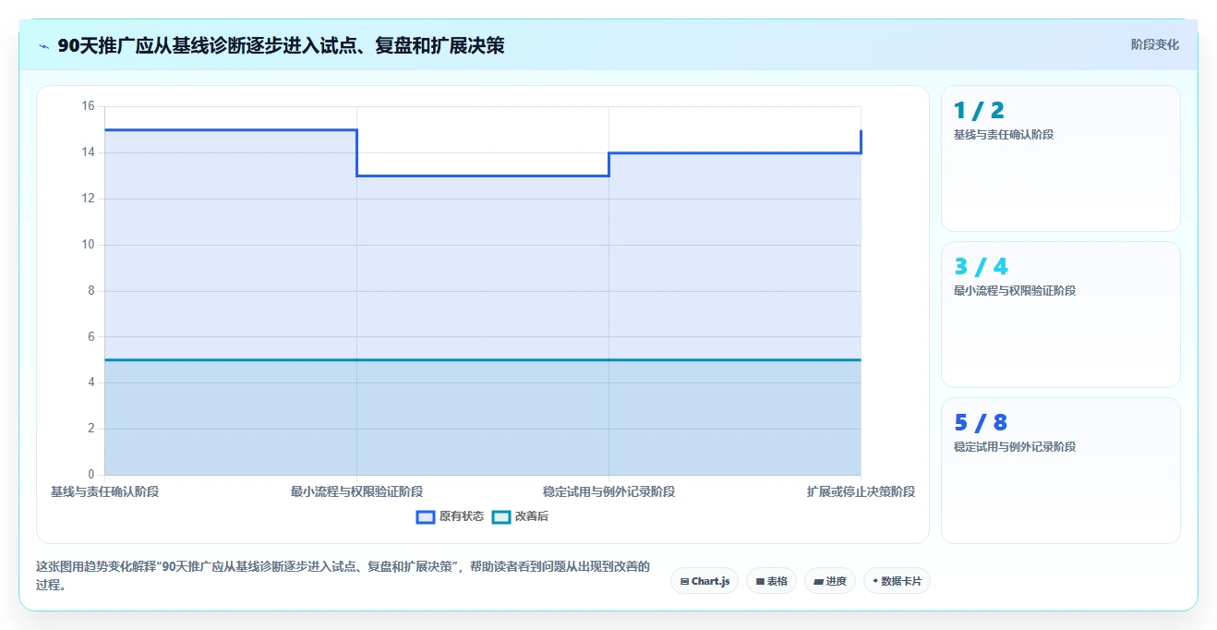Click the 表格 tag pill
The image size is (1217, 630).
click(771, 581)
